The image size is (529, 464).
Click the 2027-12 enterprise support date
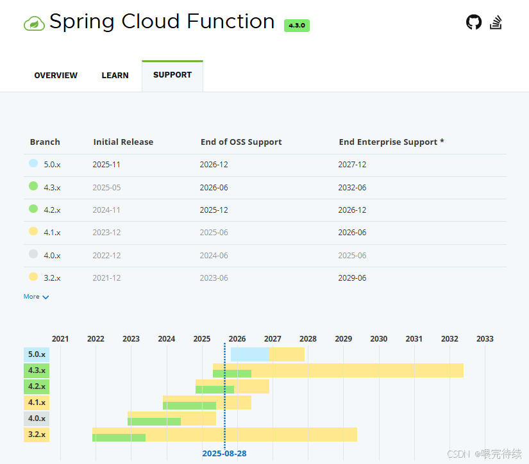pos(352,165)
